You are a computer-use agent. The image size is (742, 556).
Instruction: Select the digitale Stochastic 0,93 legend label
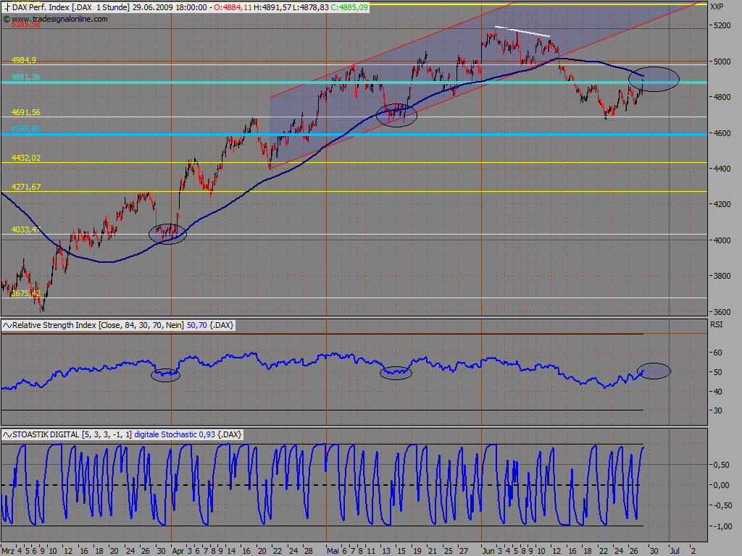tap(175, 434)
